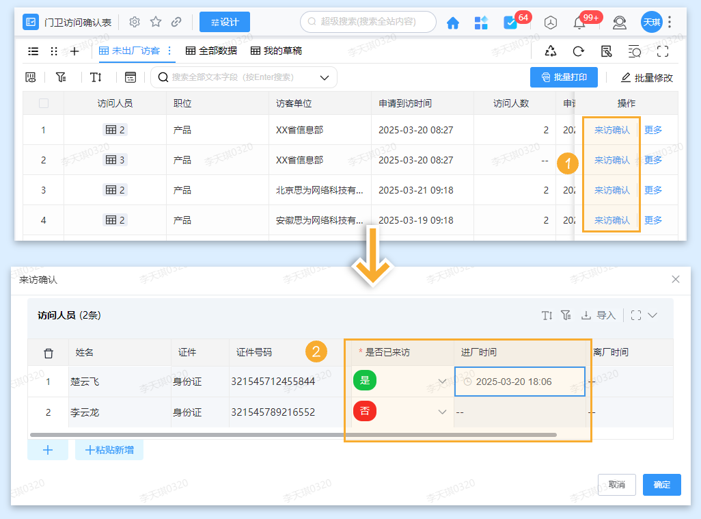
Task: Open the 否 status dropdown for 李云龙
Action: (x=401, y=412)
